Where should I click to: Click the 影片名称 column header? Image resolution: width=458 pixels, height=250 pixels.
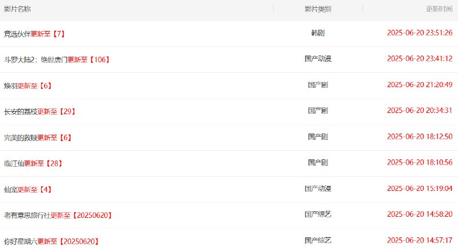point(18,9)
